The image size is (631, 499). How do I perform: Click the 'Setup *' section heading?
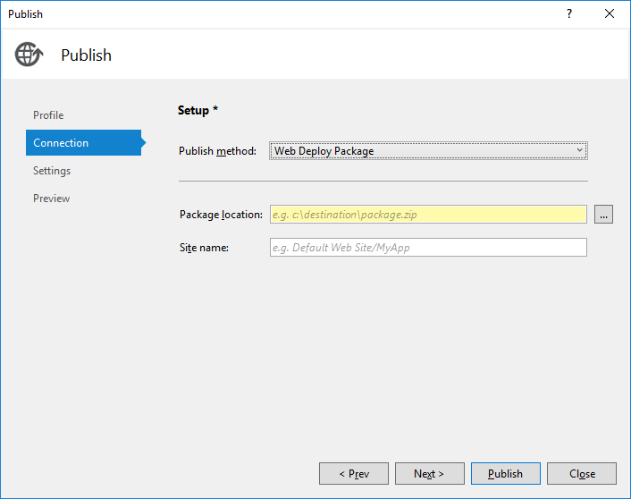(198, 110)
